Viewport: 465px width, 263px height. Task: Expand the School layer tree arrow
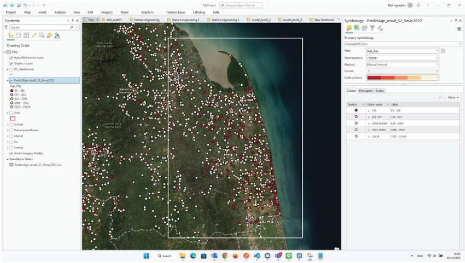tap(8, 125)
